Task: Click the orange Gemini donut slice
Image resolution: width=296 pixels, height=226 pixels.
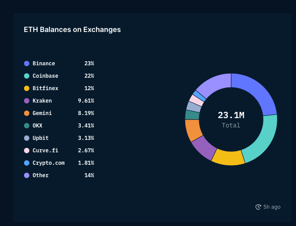Action: 193,130
